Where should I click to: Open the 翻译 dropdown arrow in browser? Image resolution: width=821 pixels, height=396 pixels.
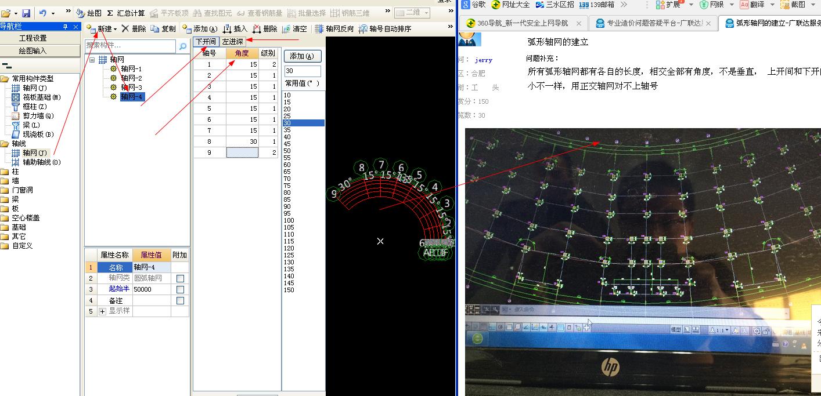(772, 5)
